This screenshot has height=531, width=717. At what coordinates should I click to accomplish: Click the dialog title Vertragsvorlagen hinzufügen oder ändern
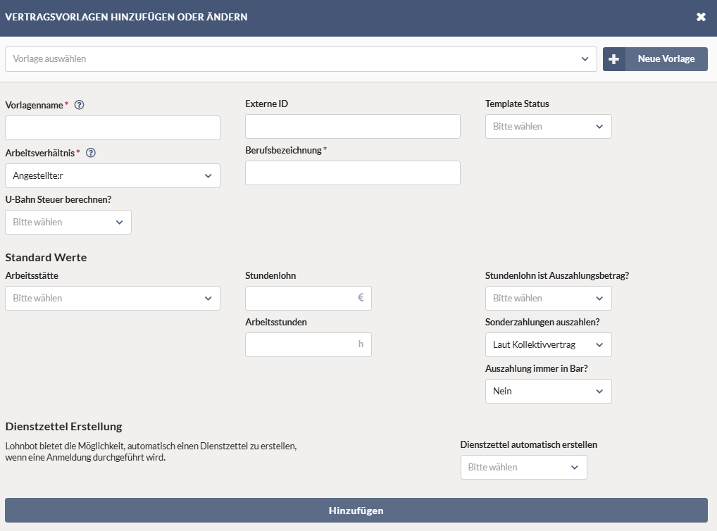coord(126,17)
